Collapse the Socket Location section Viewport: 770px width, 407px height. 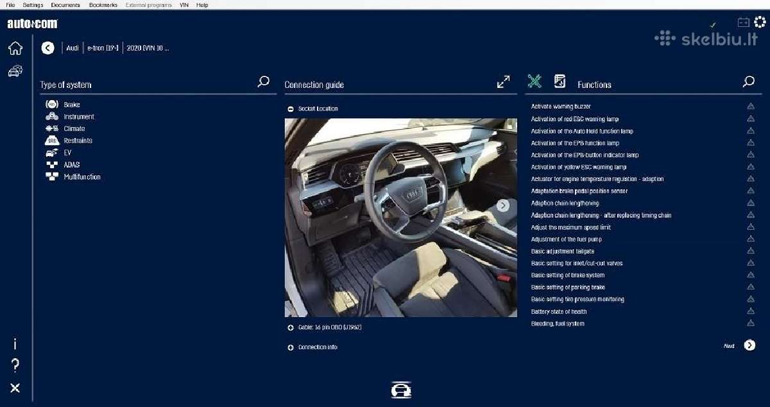click(291, 109)
